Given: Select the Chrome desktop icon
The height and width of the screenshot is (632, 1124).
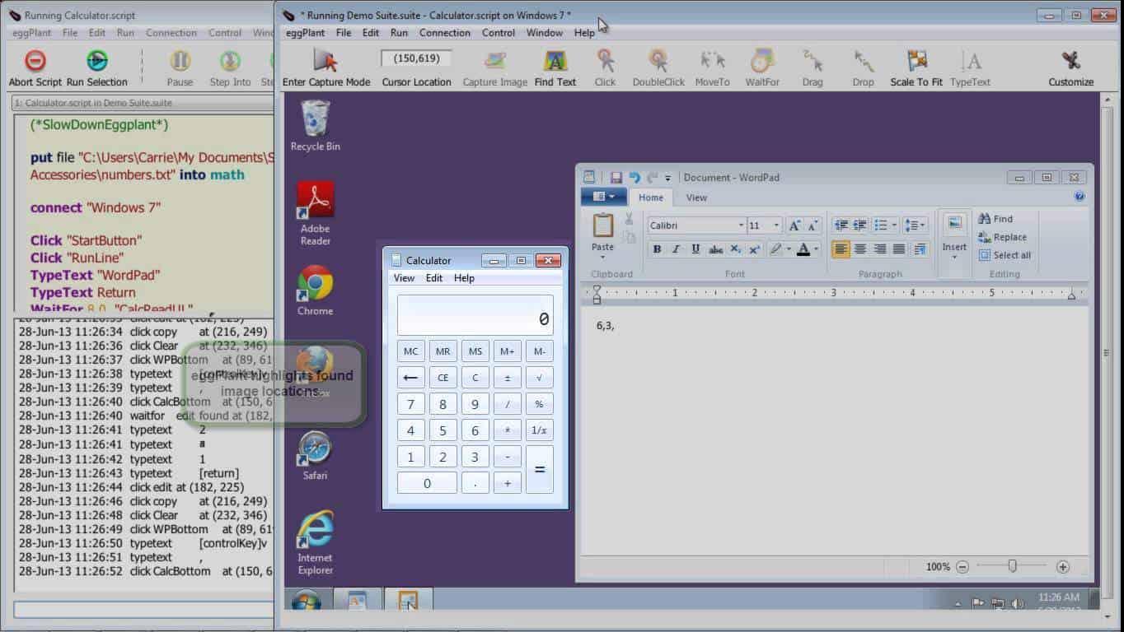Looking at the screenshot, I should tap(315, 284).
